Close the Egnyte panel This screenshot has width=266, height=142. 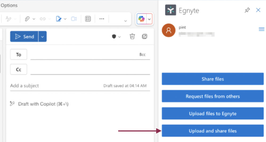coord(258,10)
